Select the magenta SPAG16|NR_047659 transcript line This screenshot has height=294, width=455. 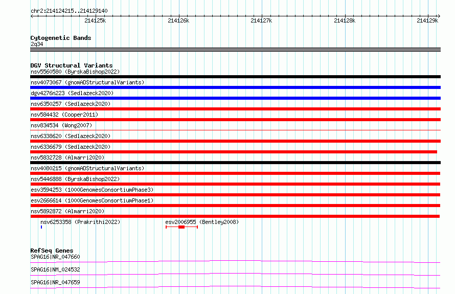(235, 287)
